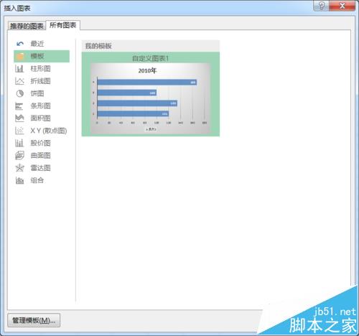Choose the 折线图 category label
Image resolution: width=359 pixels, height=336 pixels.
40,81
